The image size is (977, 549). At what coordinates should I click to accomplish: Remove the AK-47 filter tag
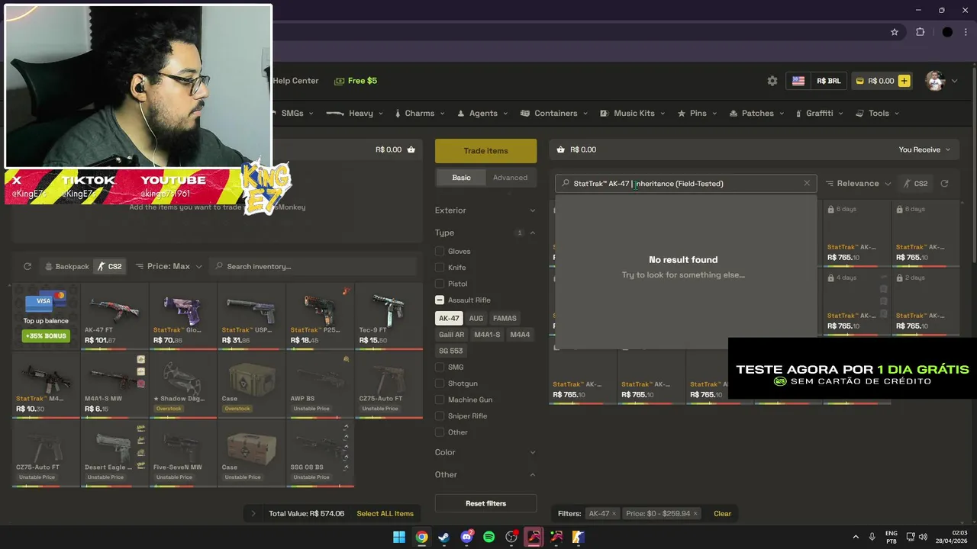[x=615, y=514]
